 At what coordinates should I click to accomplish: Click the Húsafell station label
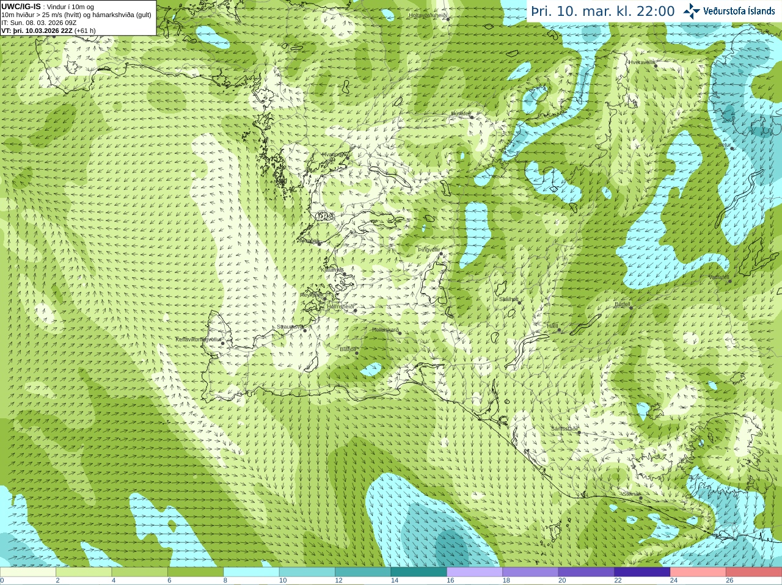click(x=461, y=114)
